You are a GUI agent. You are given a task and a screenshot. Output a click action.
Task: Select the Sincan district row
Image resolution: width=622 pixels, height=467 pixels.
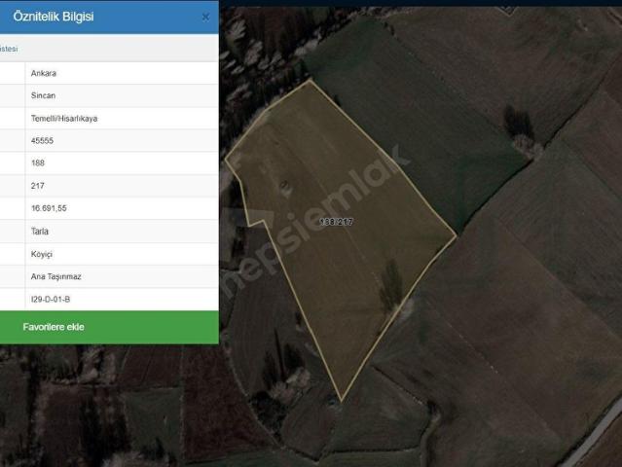(x=109, y=95)
